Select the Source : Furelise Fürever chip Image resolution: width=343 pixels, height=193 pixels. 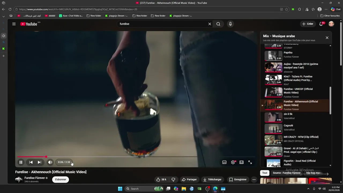[287, 173]
